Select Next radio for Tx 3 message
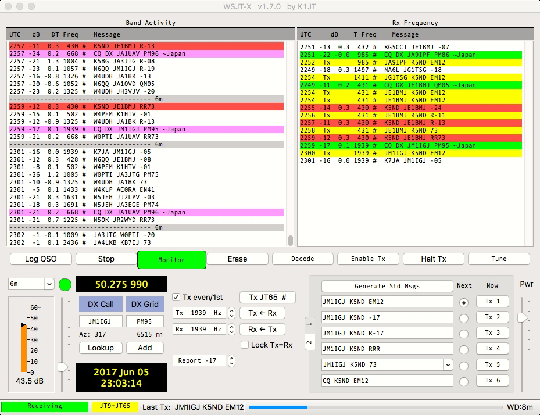Screen dimensions: 540x415 coord(464,334)
